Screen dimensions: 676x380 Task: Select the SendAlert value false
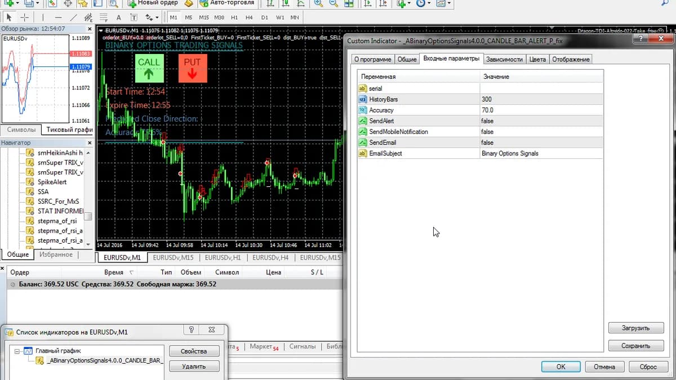541,120
